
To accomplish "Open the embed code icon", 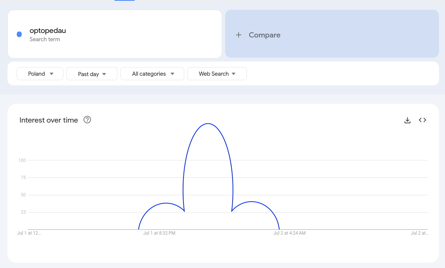I will coord(422,120).
